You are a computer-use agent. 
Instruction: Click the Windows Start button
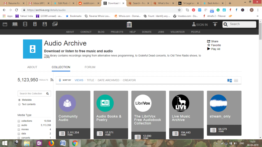click(5, 143)
